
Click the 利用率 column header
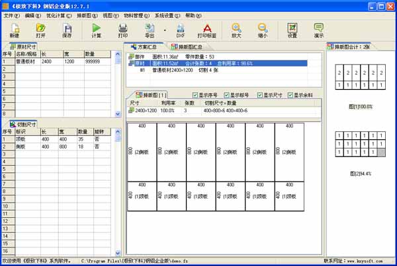tap(168, 103)
